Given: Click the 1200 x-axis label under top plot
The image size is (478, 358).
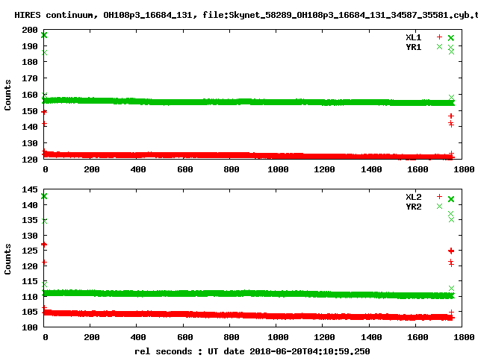Looking at the screenshot, I should tap(324, 169).
